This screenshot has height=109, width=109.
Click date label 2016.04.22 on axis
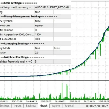click(60, 101)
